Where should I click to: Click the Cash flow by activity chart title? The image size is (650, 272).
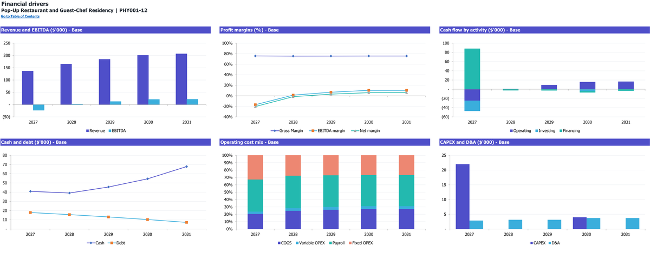(x=480, y=30)
